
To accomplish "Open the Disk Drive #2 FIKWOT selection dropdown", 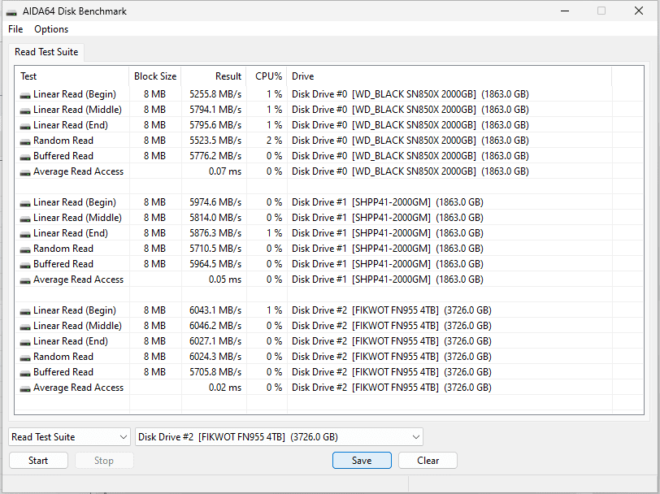I will coord(279,437).
